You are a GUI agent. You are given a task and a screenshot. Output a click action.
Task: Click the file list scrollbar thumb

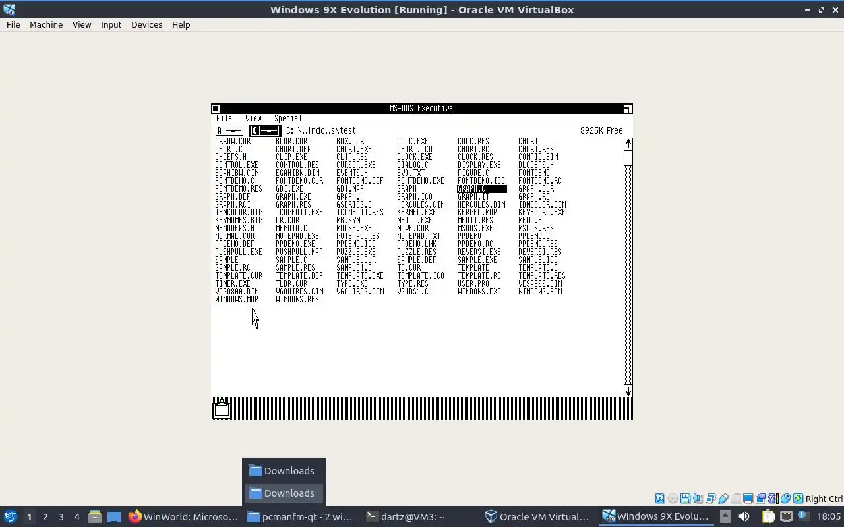(628, 158)
